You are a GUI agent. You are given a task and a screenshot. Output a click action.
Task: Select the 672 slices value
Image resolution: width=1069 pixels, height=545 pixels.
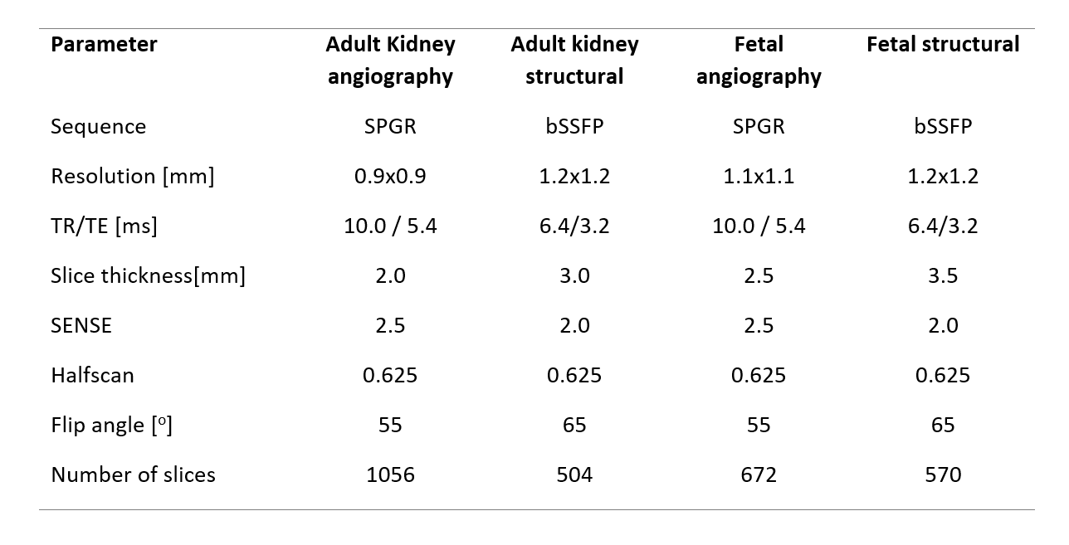pos(759,475)
